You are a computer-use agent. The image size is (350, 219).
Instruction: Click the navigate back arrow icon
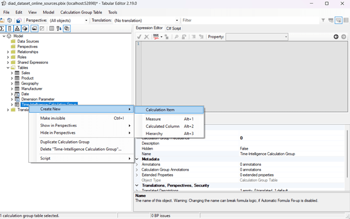pyautogui.click(x=336, y=37)
